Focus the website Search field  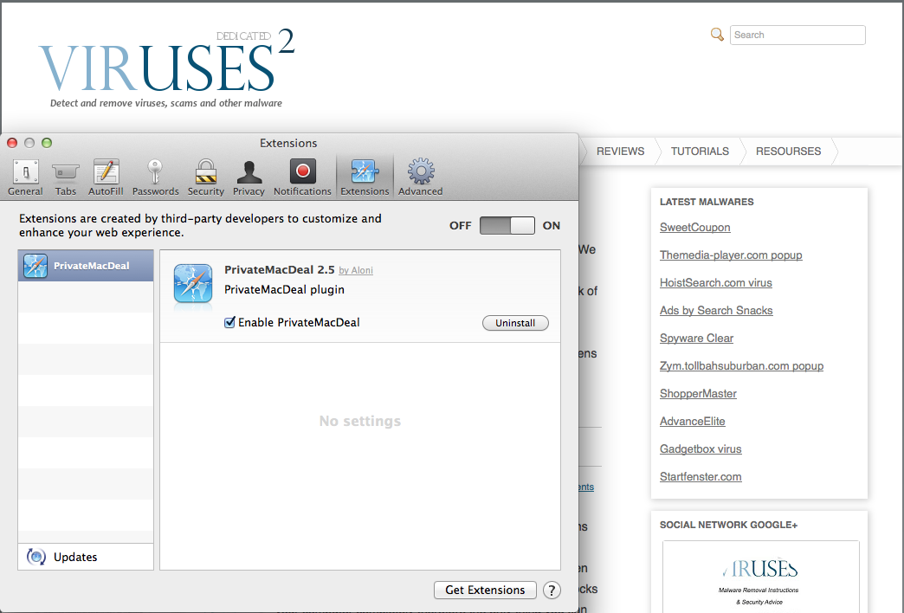[797, 35]
